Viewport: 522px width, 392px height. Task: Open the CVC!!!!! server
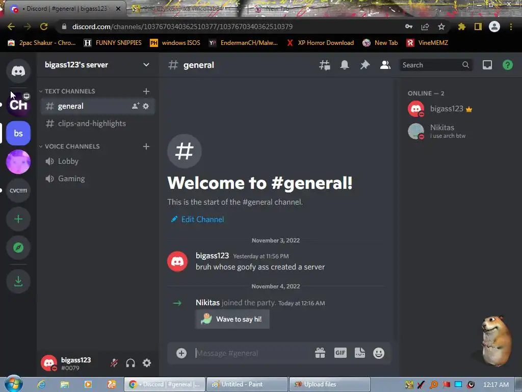click(18, 191)
